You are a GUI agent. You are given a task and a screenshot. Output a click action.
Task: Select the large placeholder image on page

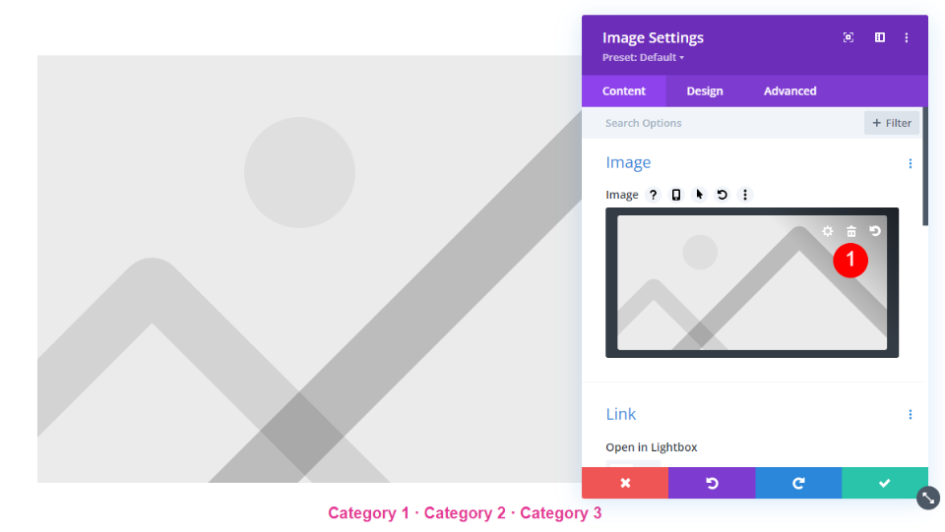coord(309,269)
